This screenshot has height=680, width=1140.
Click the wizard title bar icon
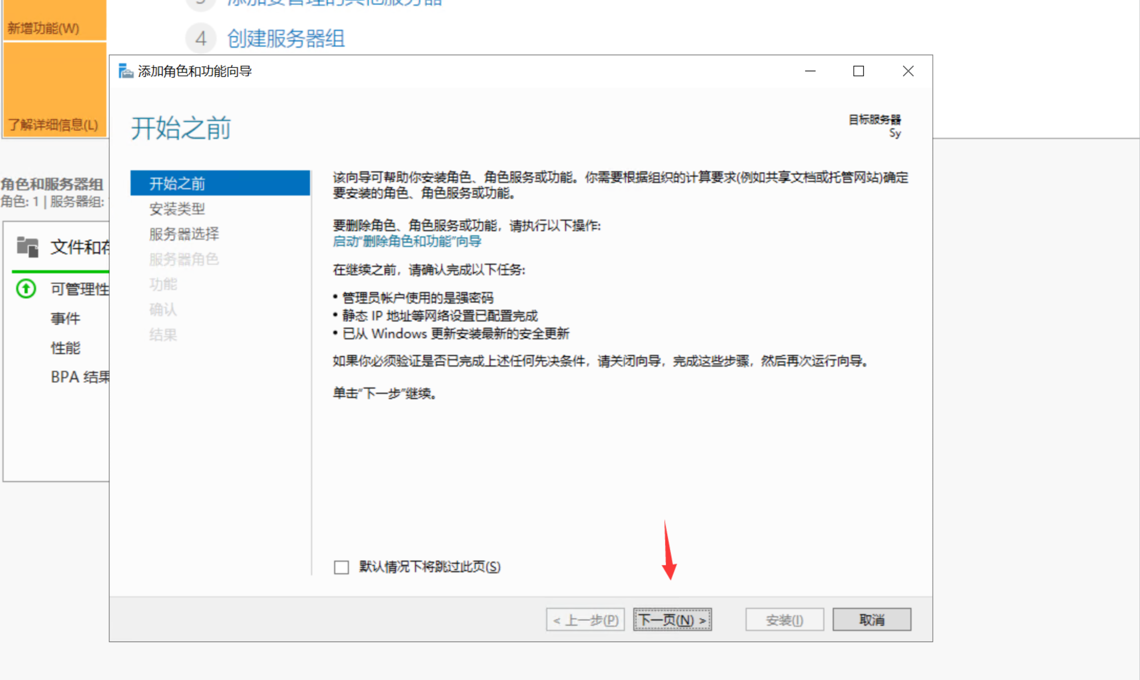pyautogui.click(x=126, y=71)
